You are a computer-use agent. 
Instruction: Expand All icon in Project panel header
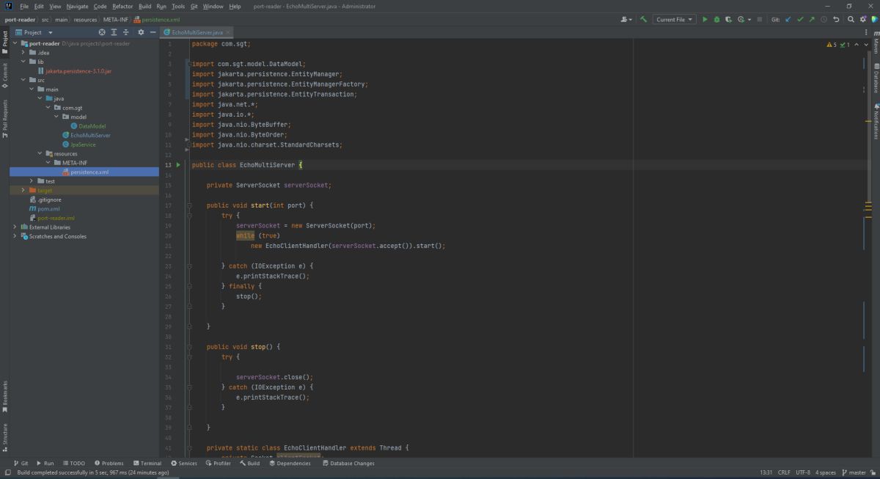(x=114, y=32)
